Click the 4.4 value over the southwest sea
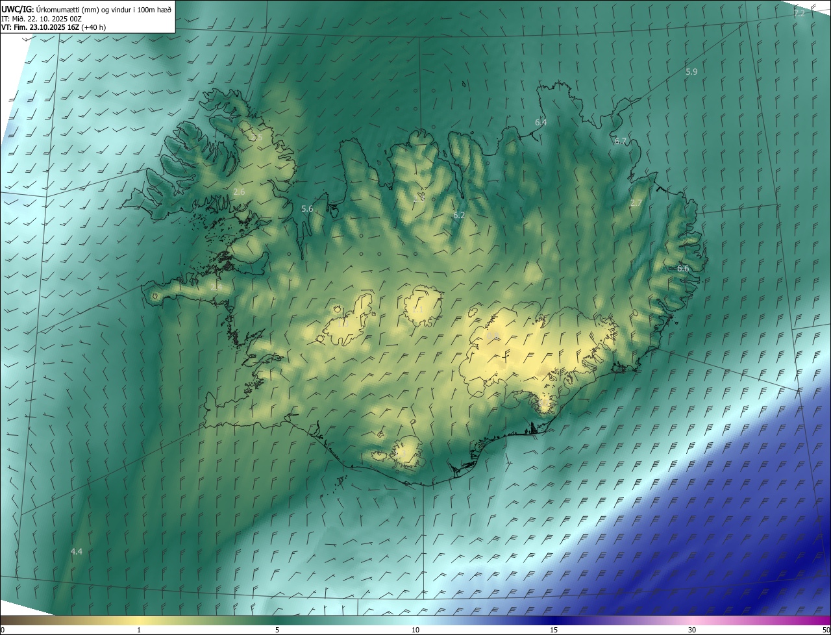Image resolution: width=831 pixels, height=635 pixels. point(76,551)
